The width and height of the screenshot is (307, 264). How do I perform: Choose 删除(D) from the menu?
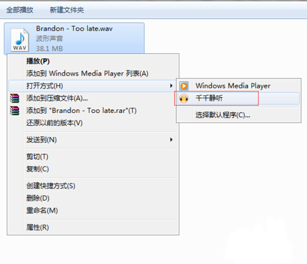click(38, 198)
